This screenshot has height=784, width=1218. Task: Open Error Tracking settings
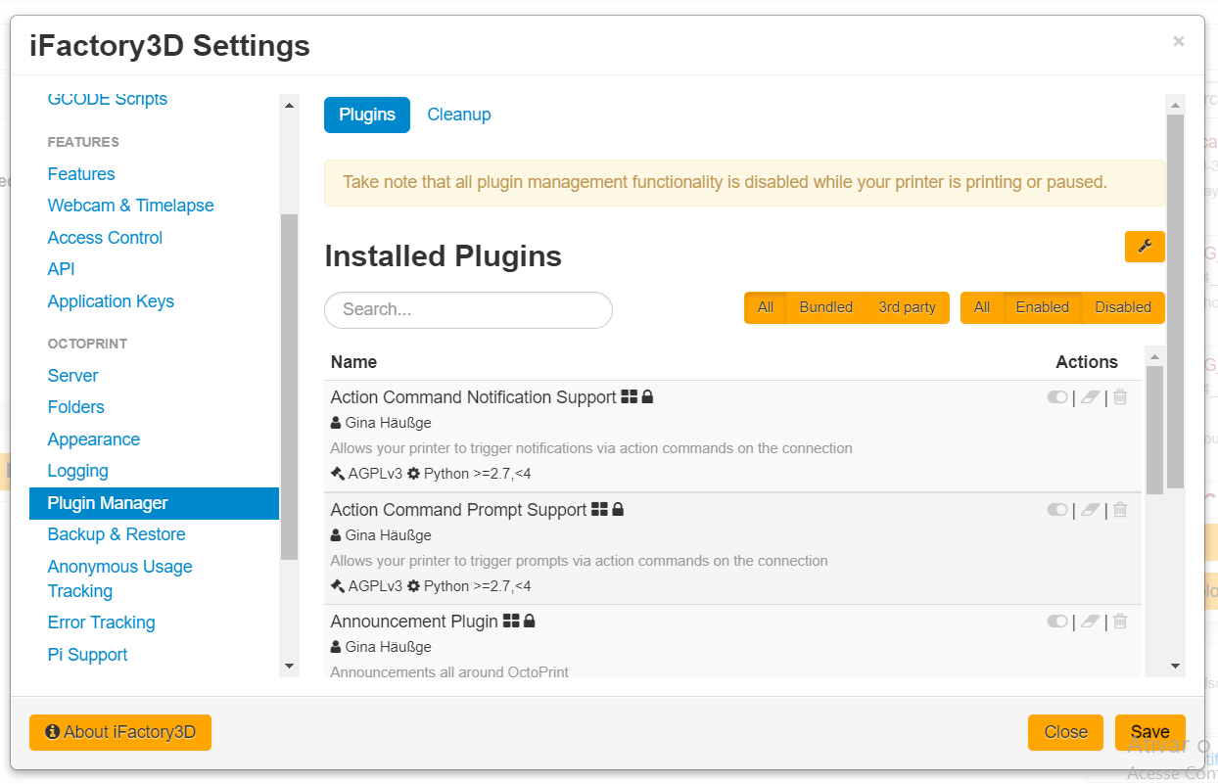pyautogui.click(x=101, y=623)
